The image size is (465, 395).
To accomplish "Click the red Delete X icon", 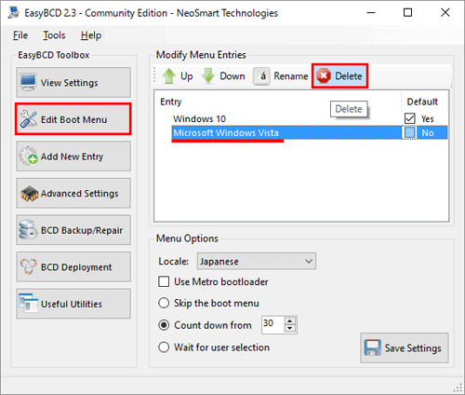I will pos(324,75).
